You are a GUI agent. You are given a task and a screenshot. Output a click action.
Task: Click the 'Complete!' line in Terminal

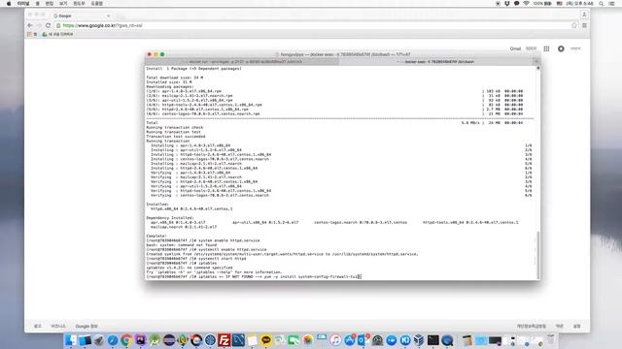pyautogui.click(x=156, y=236)
